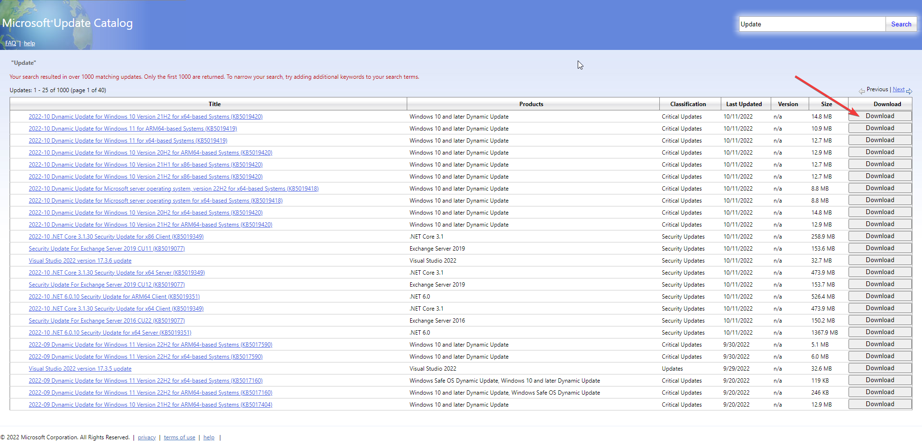Screen dimensions: 922x446
Task: Open 2022-09 Windows 11 22H2 x64 KB5017590 link
Action: [x=146, y=357]
